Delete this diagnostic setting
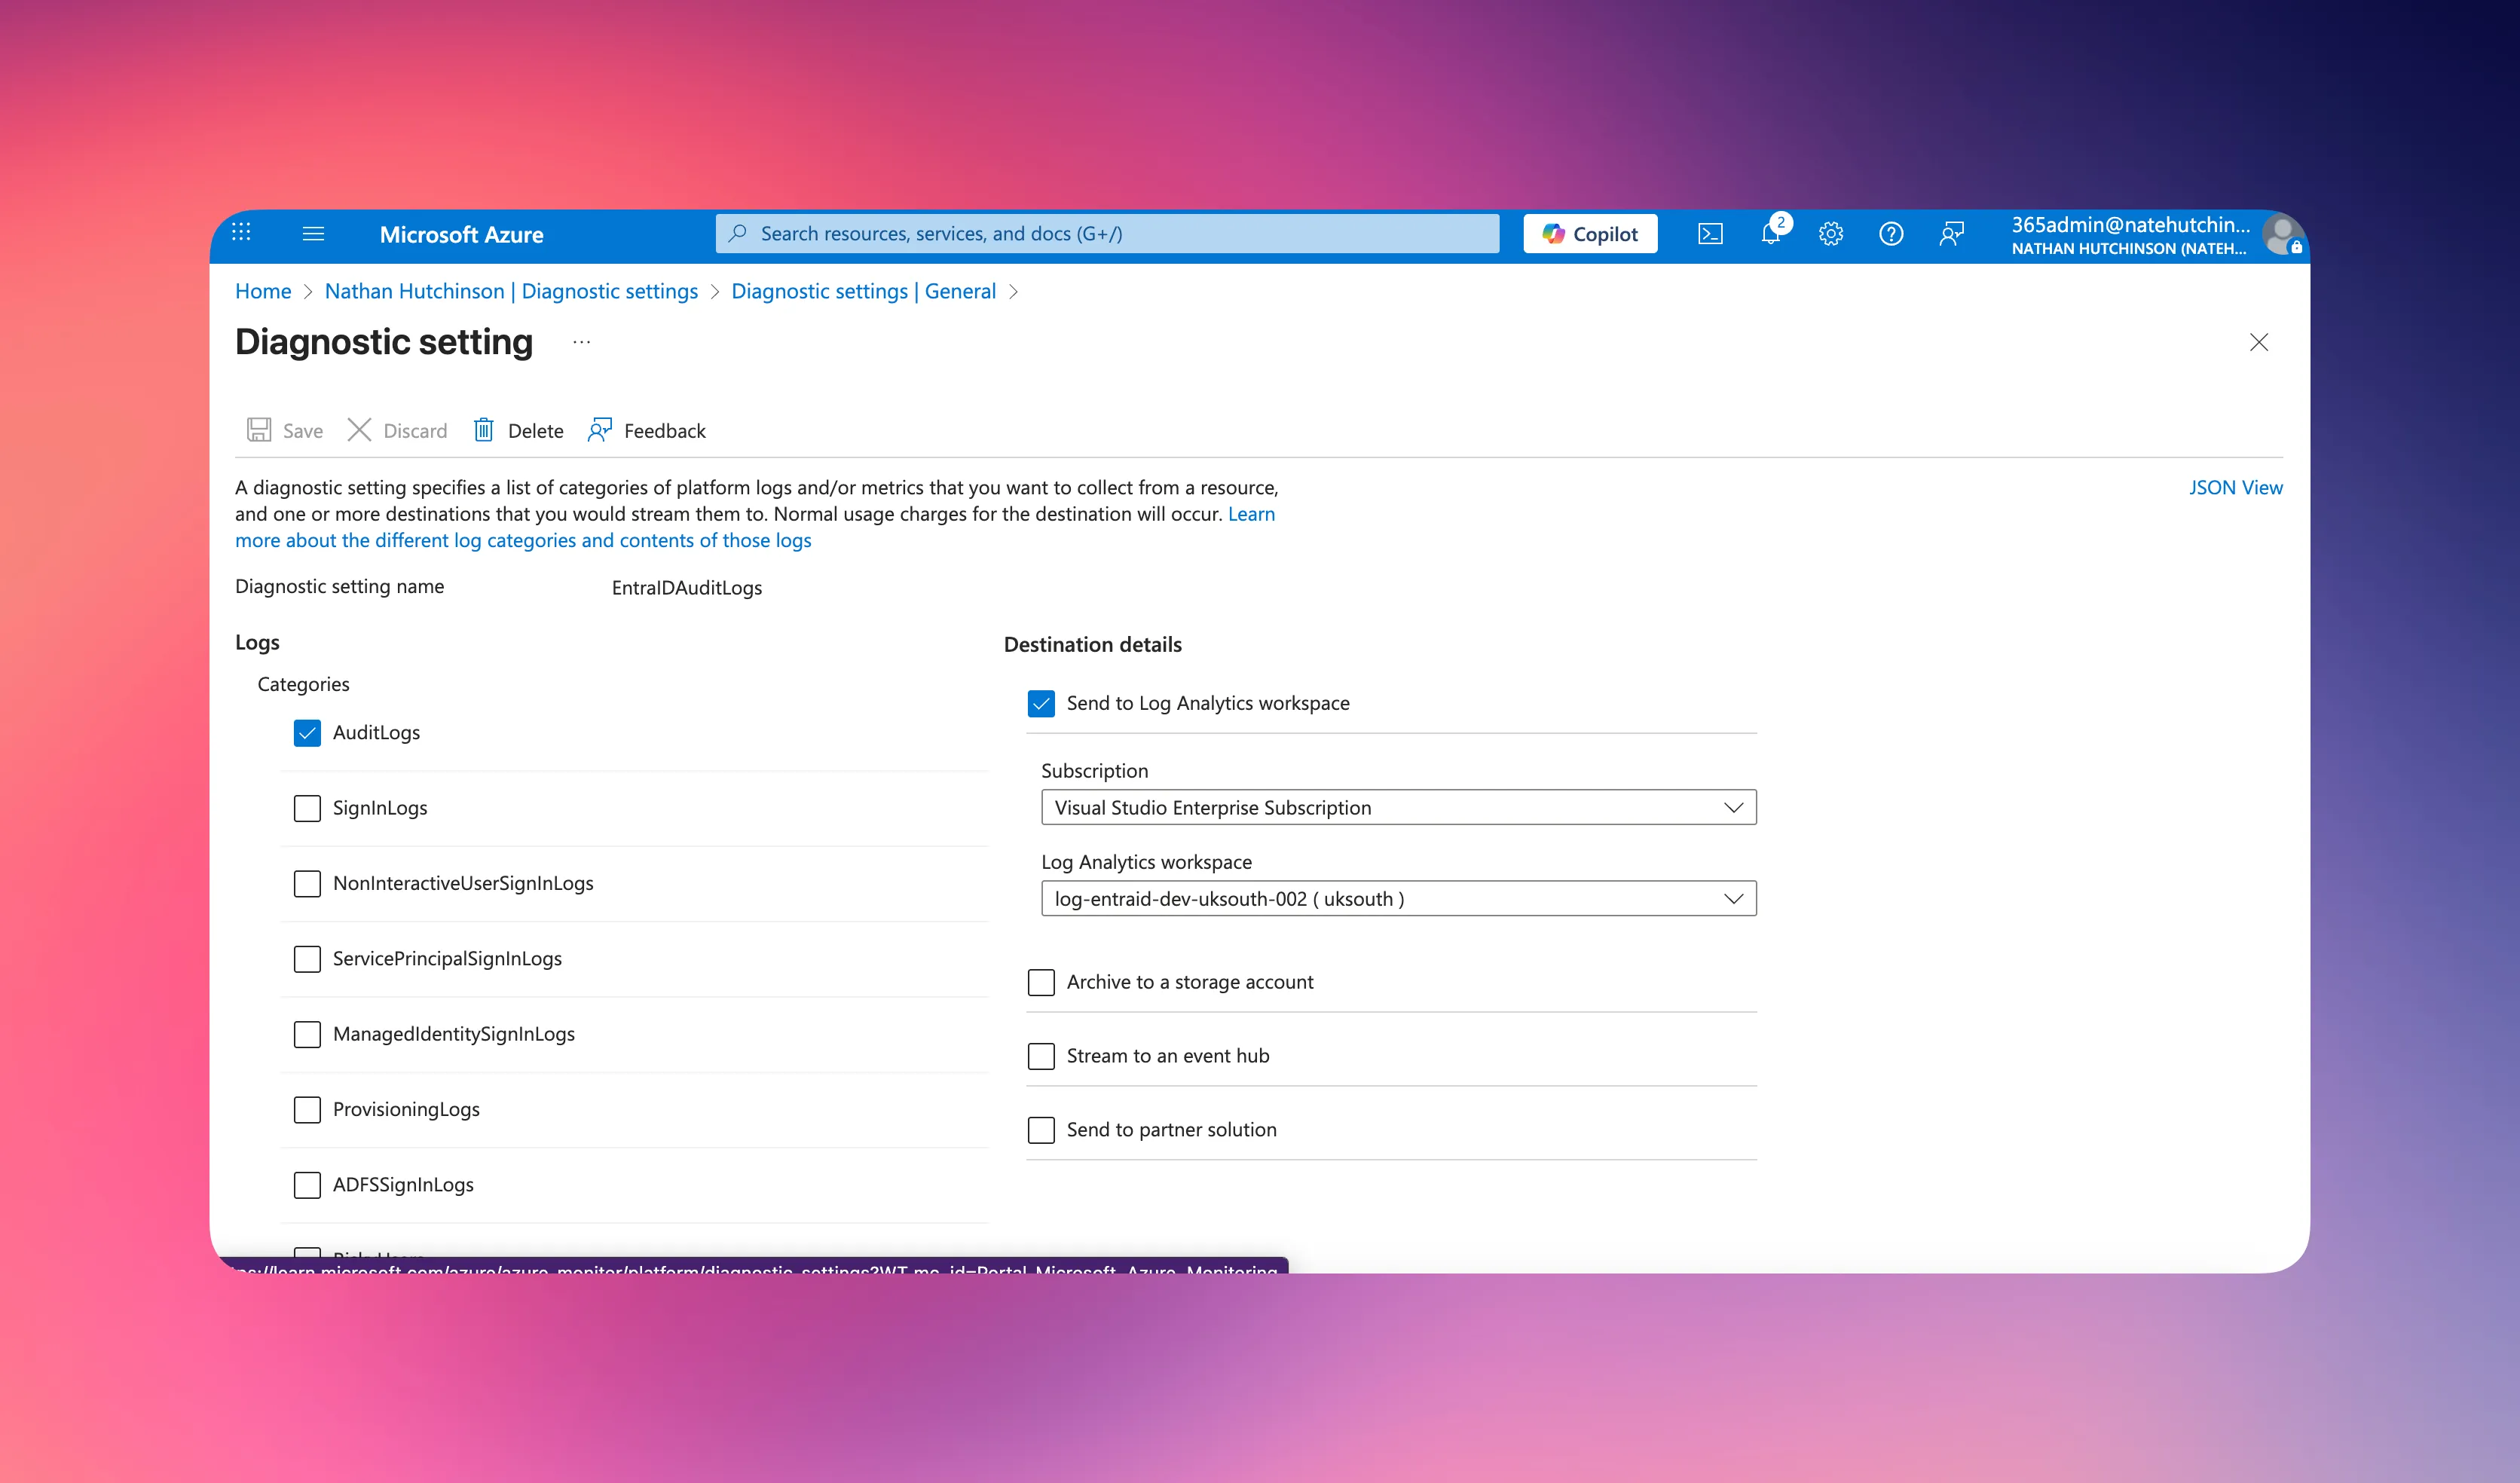Viewport: 2520px width, 1483px height. point(518,430)
